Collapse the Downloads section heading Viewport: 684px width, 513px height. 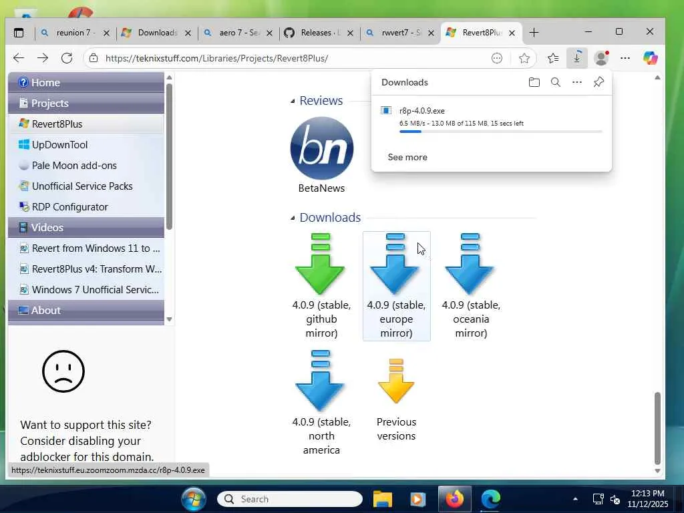[x=293, y=218]
